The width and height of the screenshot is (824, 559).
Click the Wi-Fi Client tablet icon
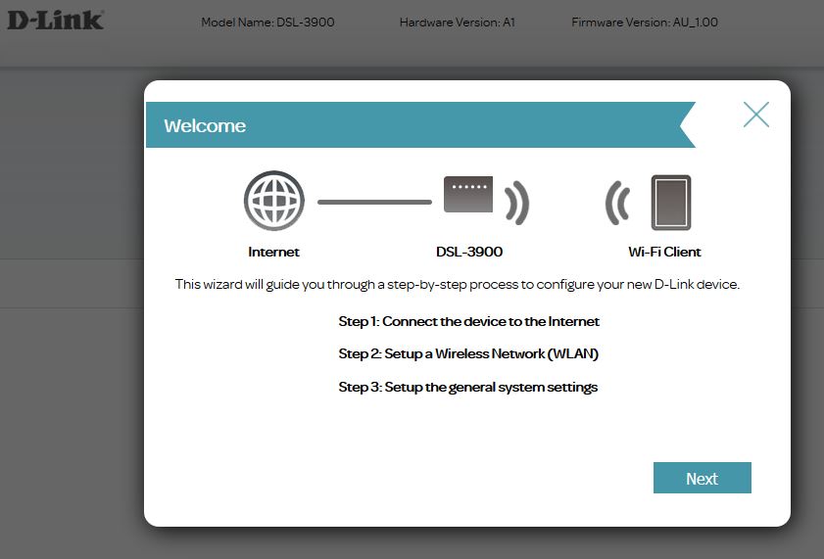671,203
